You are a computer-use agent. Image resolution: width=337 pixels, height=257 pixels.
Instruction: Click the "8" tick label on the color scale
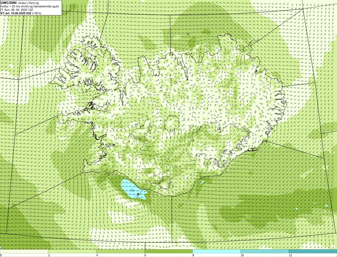pos(193,255)
